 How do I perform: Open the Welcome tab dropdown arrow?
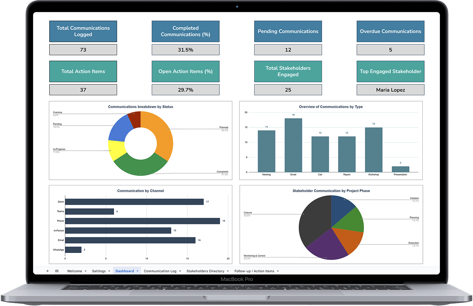coord(86,271)
